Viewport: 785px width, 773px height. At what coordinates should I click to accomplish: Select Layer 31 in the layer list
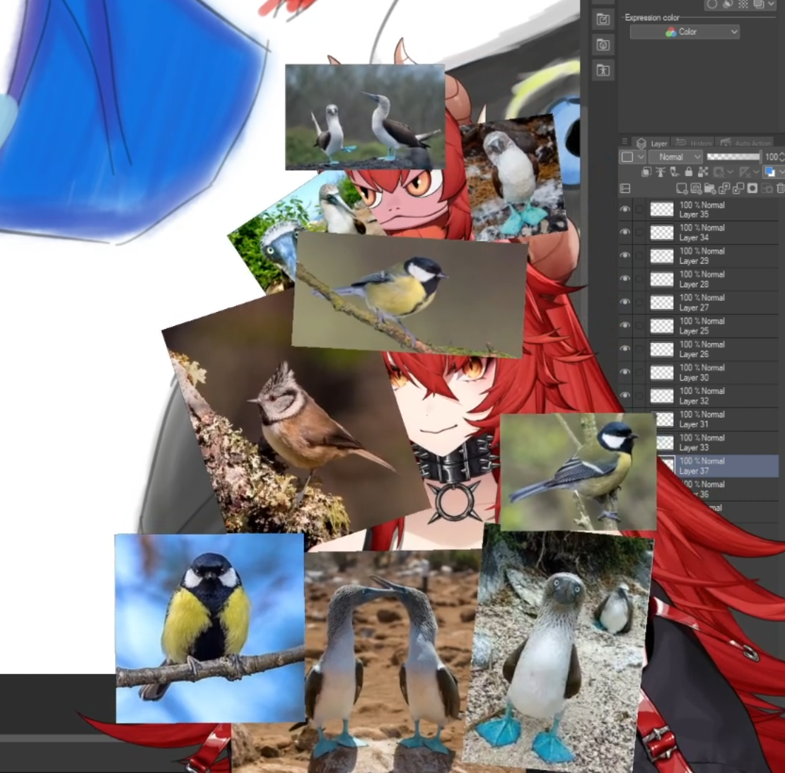(x=717, y=419)
